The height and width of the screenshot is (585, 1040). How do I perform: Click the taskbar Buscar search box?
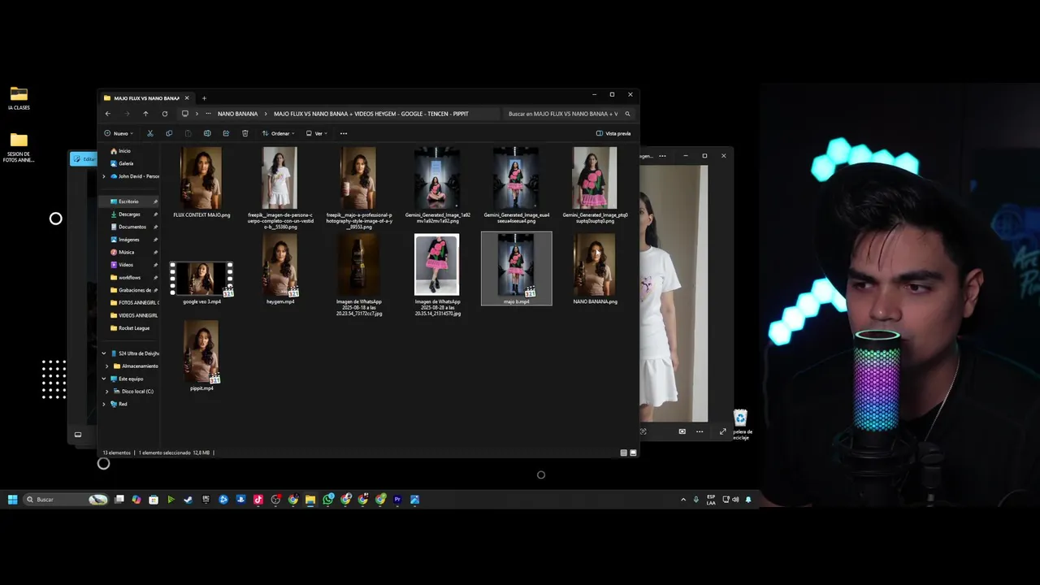(x=66, y=500)
